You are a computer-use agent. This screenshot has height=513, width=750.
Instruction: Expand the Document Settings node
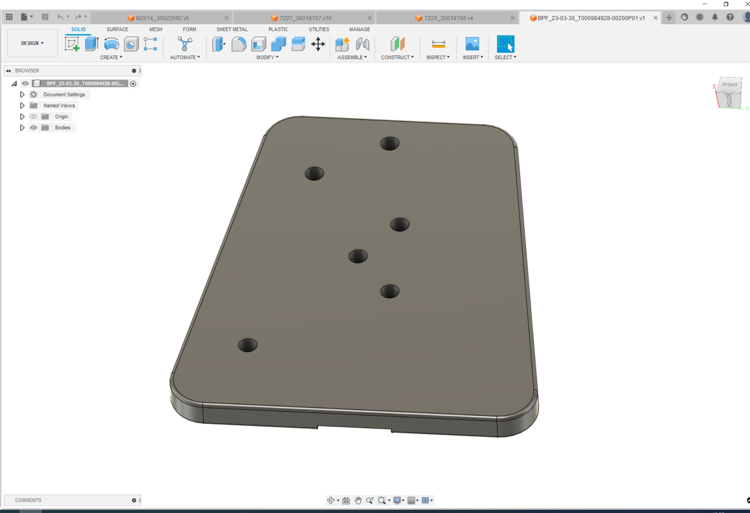[22, 94]
